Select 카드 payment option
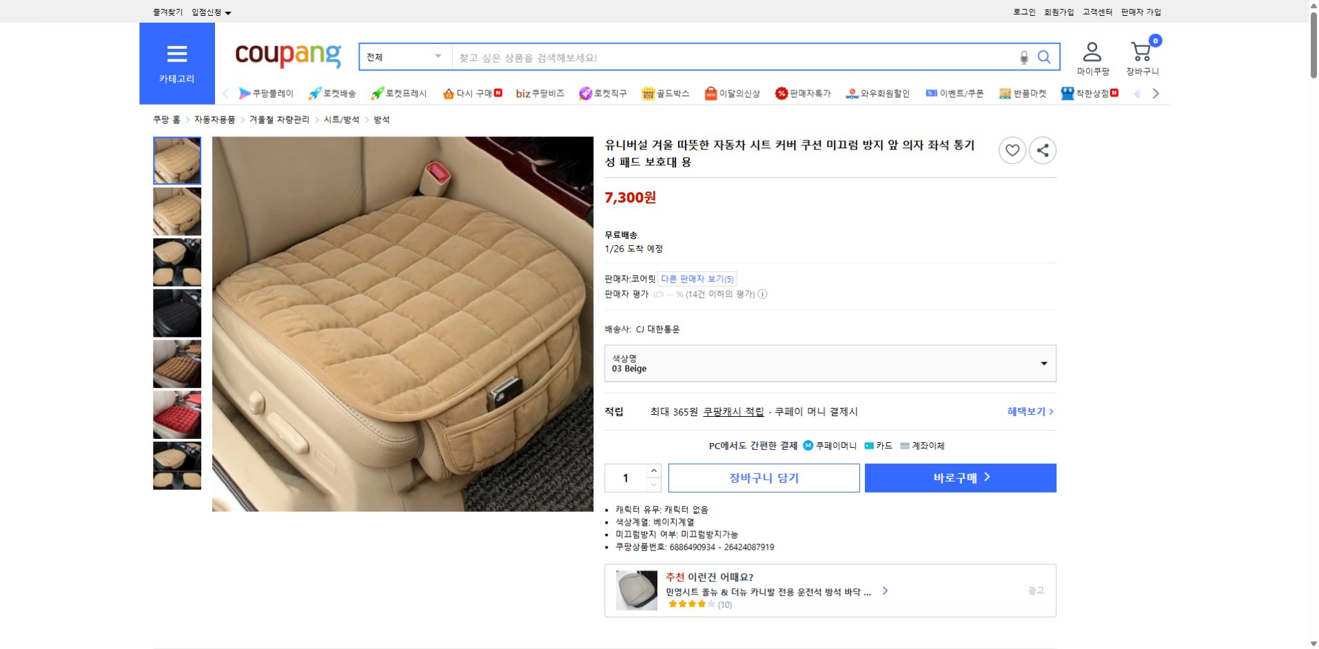This screenshot has height=649, width=1319. 880,445
